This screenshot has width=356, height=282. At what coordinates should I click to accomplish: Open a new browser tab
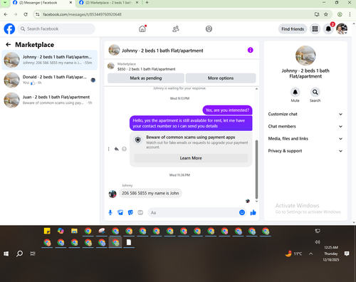[x=147, y=3]
